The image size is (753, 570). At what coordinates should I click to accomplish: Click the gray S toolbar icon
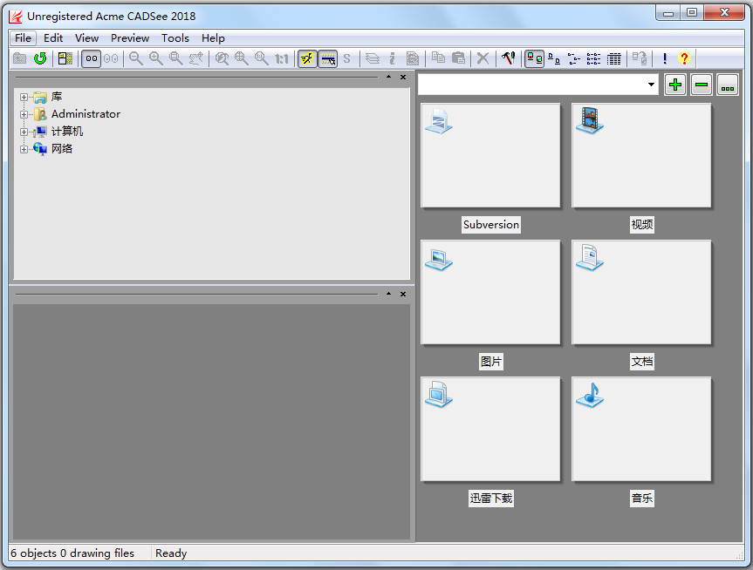click(x=346, y=58)
